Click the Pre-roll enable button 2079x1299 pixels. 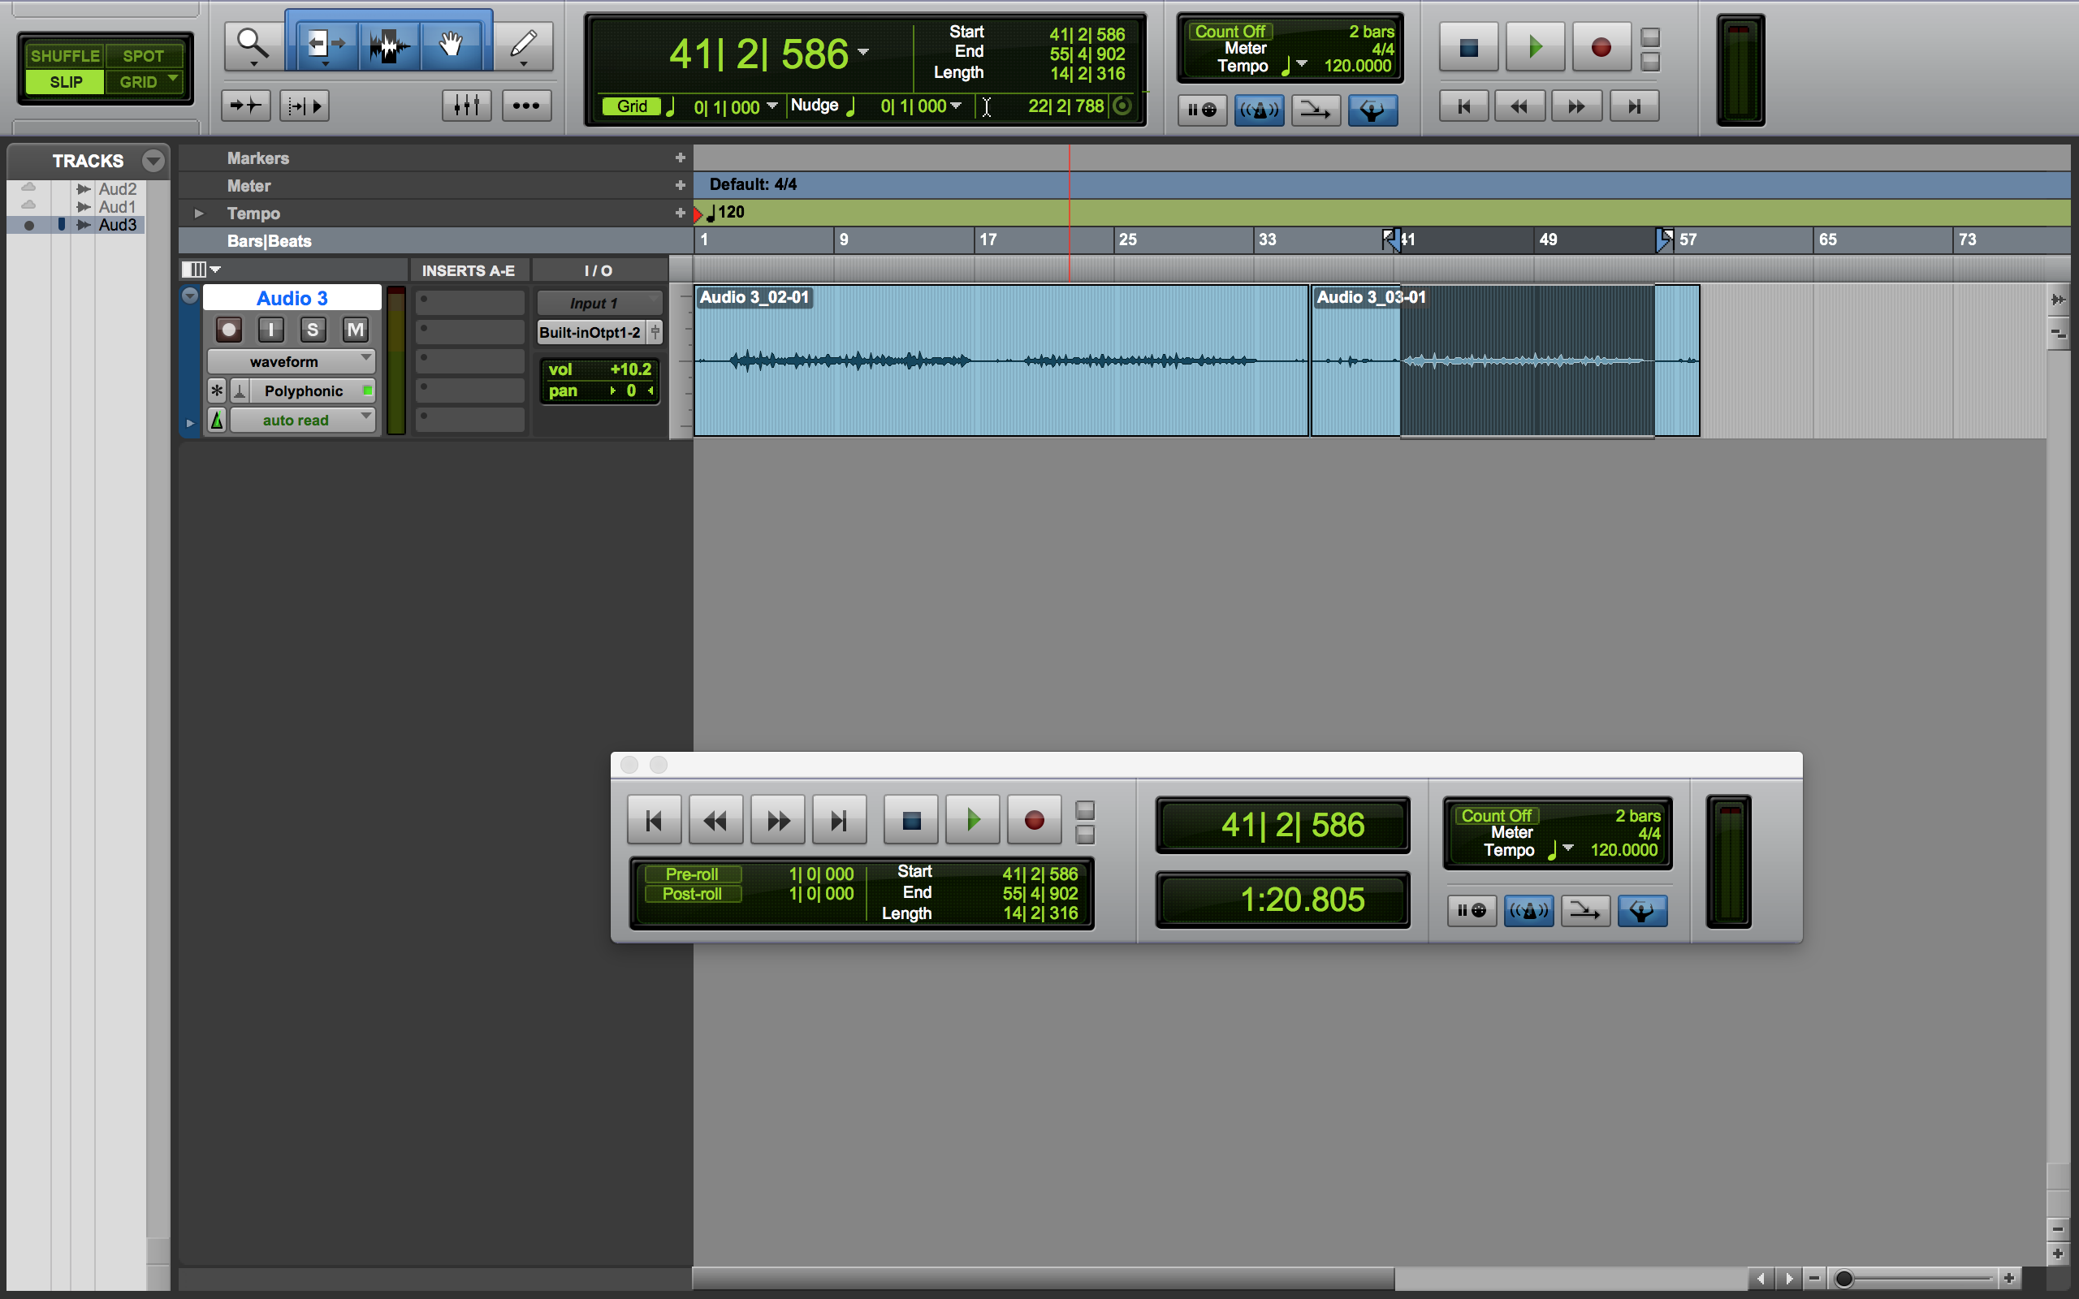(687, 873)
